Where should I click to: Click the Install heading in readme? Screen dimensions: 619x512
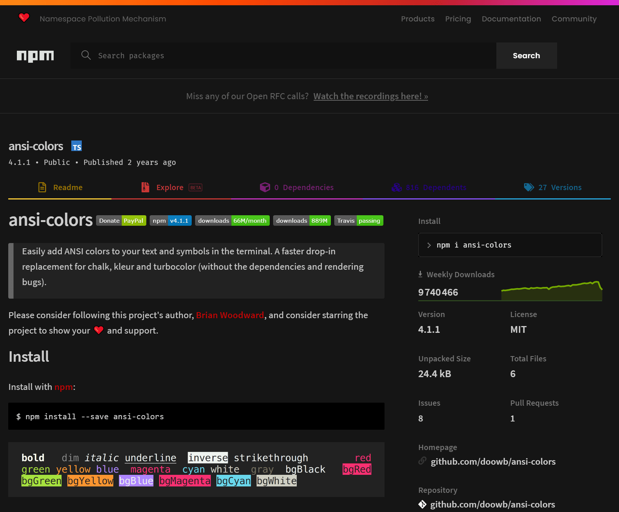(x=29, y=356)
